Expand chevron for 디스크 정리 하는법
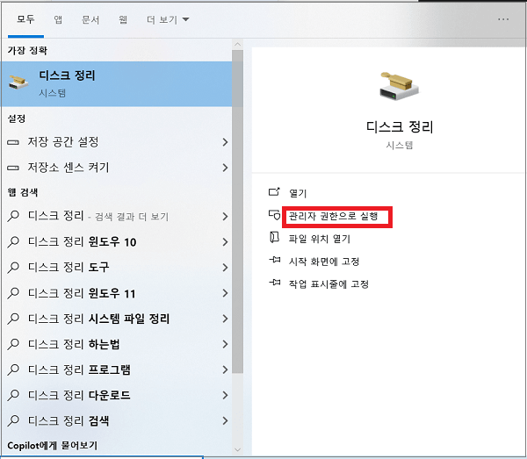Image resolution: width=527 pixels, height=459 pixels. point(225,344)
